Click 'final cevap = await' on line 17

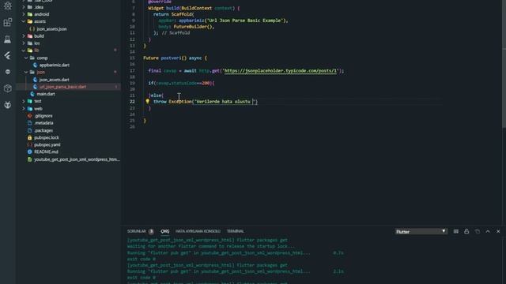tap(172, 71)
